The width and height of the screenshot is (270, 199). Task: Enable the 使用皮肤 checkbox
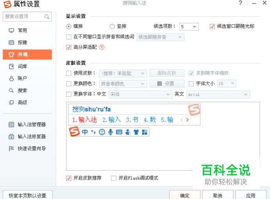point(69,73)
